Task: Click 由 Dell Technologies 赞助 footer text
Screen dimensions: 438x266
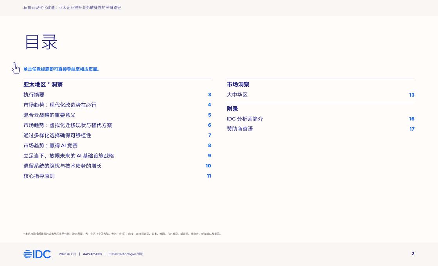Action: pyautogui.click(x=126, y=254)
